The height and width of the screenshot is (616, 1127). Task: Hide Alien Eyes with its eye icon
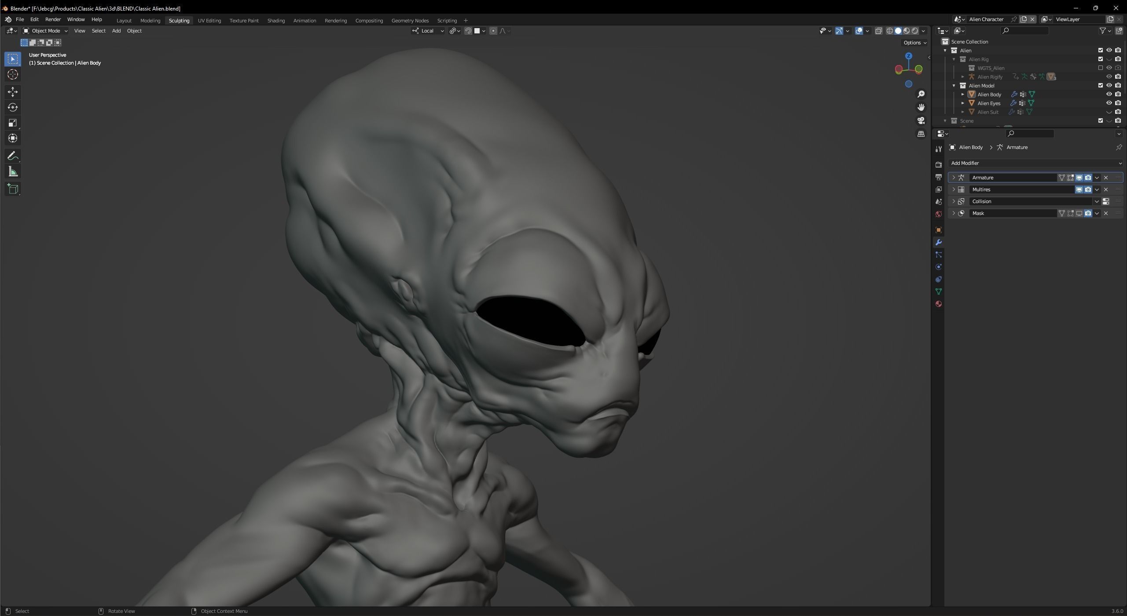click(x=1109, y=103)
